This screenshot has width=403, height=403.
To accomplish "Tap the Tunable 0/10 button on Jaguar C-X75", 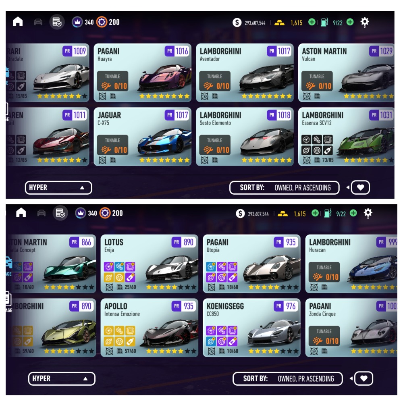I will 112,145.
